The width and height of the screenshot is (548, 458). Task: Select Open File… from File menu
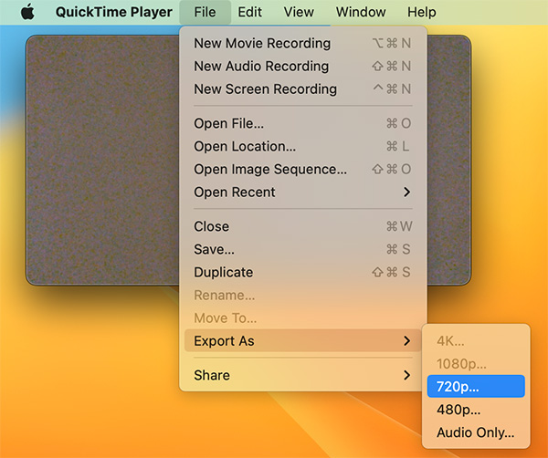[x=302, y=123]
